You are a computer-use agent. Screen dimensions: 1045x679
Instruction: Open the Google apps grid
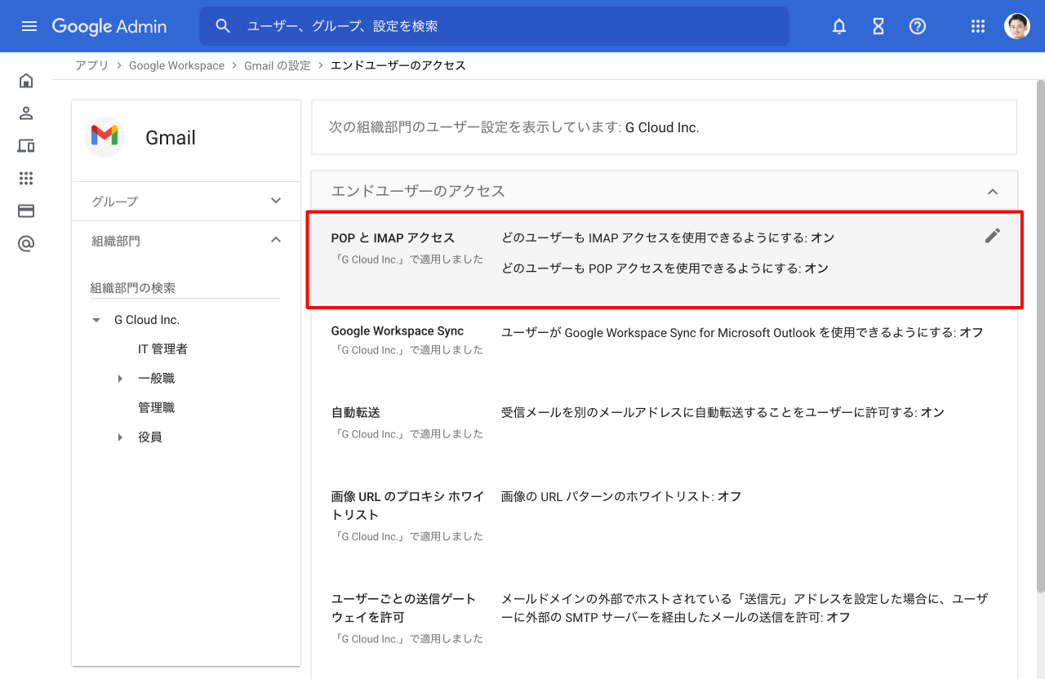978,26
